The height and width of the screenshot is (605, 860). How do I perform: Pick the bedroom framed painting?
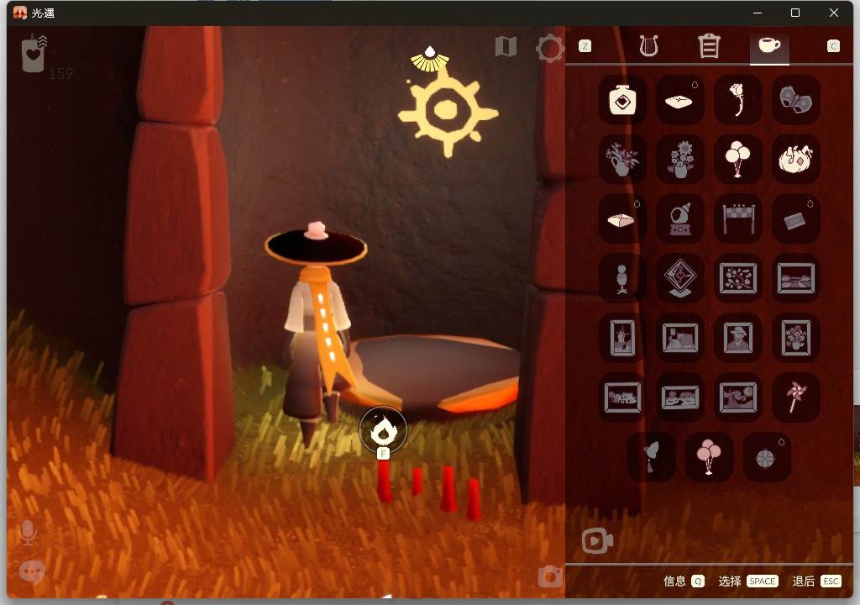[x=680, y=337]
